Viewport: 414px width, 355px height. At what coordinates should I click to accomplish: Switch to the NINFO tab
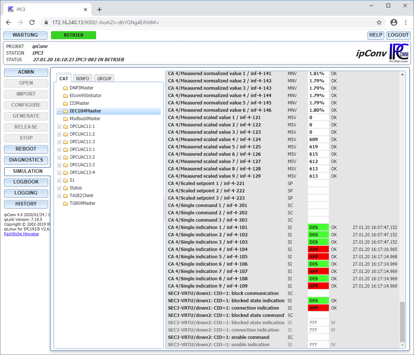[x=83, y=78]
